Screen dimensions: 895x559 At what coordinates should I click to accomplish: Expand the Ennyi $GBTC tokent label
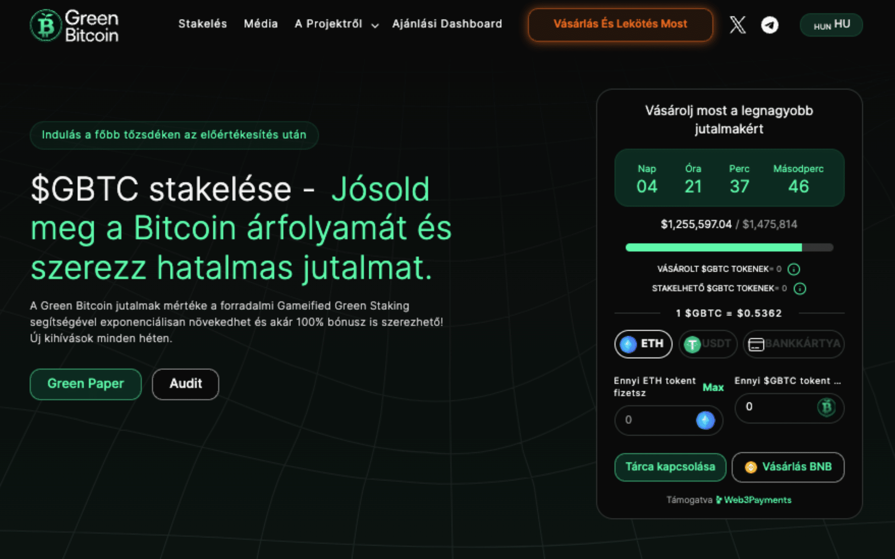[x=790, y=381]
